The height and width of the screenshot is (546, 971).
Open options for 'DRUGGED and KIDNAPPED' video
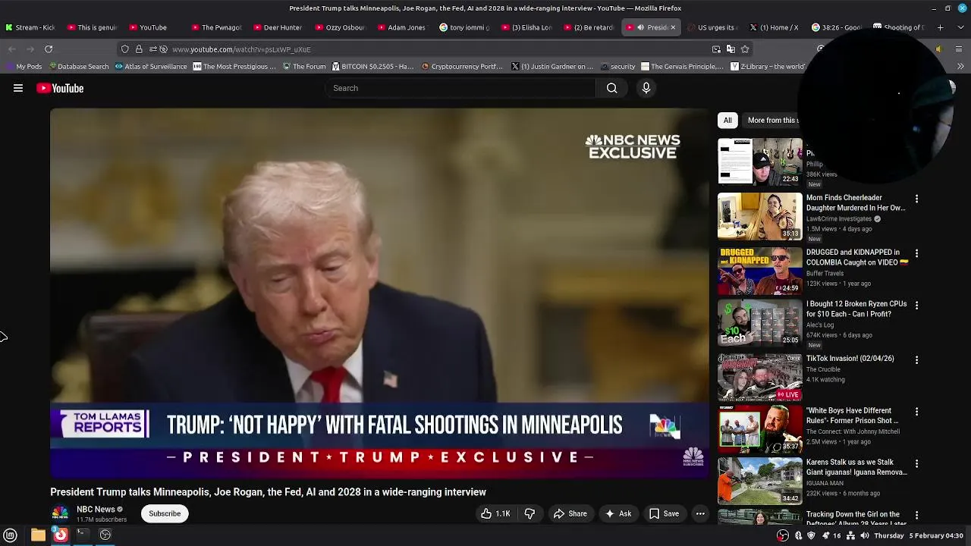pyautogui.click(x=916, y=253)
